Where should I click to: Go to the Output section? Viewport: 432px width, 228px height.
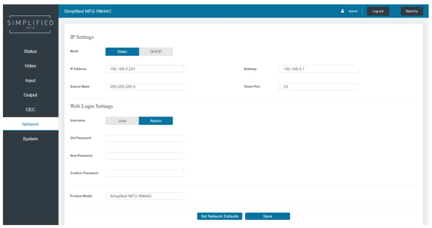pyautogui.click(x=30, y=95)
